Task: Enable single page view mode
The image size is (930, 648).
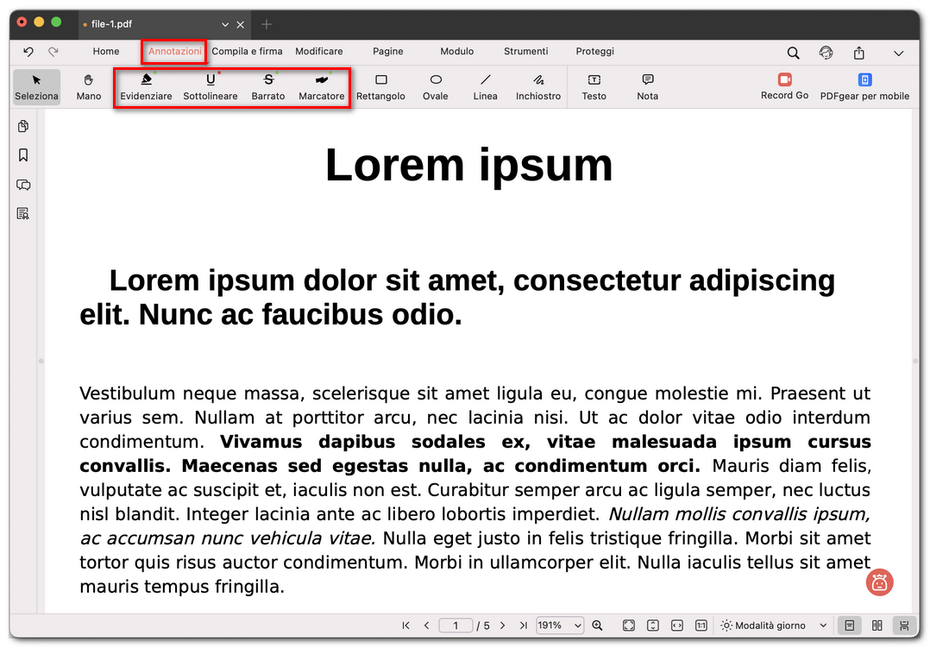Action: click(x=849, y=626)
